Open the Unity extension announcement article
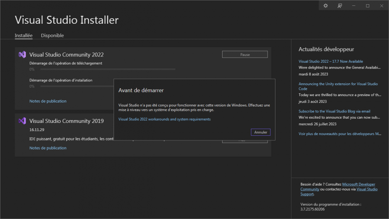Screen dimensions: 389x219 [x=338, y=84]
